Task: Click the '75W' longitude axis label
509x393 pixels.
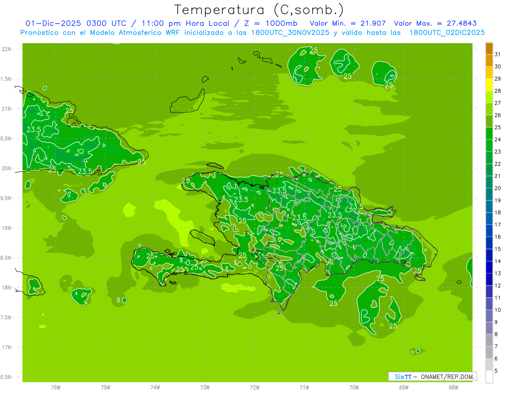Action: [x=106, y=387]
